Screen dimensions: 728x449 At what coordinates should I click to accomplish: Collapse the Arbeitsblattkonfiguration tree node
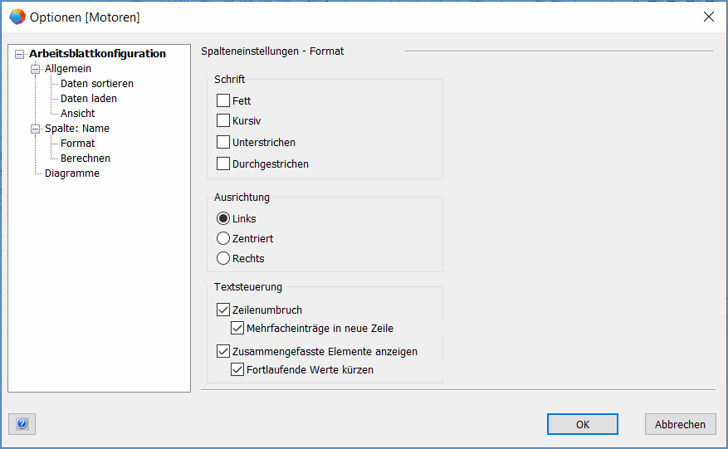click(20, 54)
